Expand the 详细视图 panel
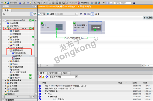Screen dimensions: 153x101 (x=3, y=100)
